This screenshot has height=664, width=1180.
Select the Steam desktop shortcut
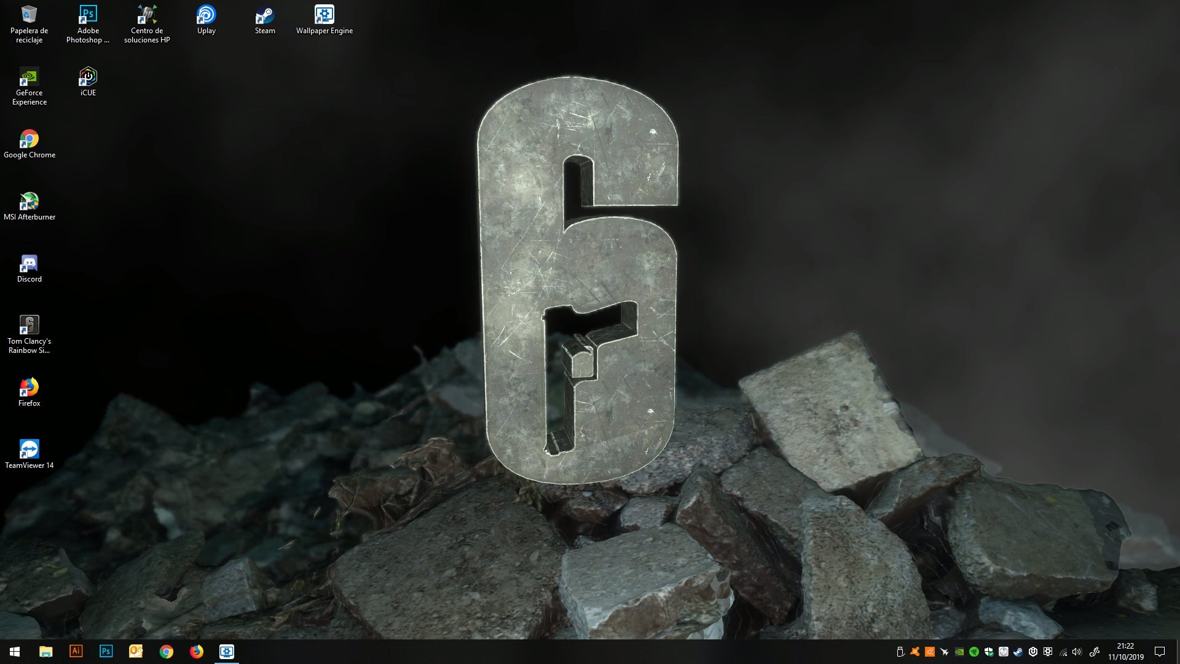(x=265, y=20)
